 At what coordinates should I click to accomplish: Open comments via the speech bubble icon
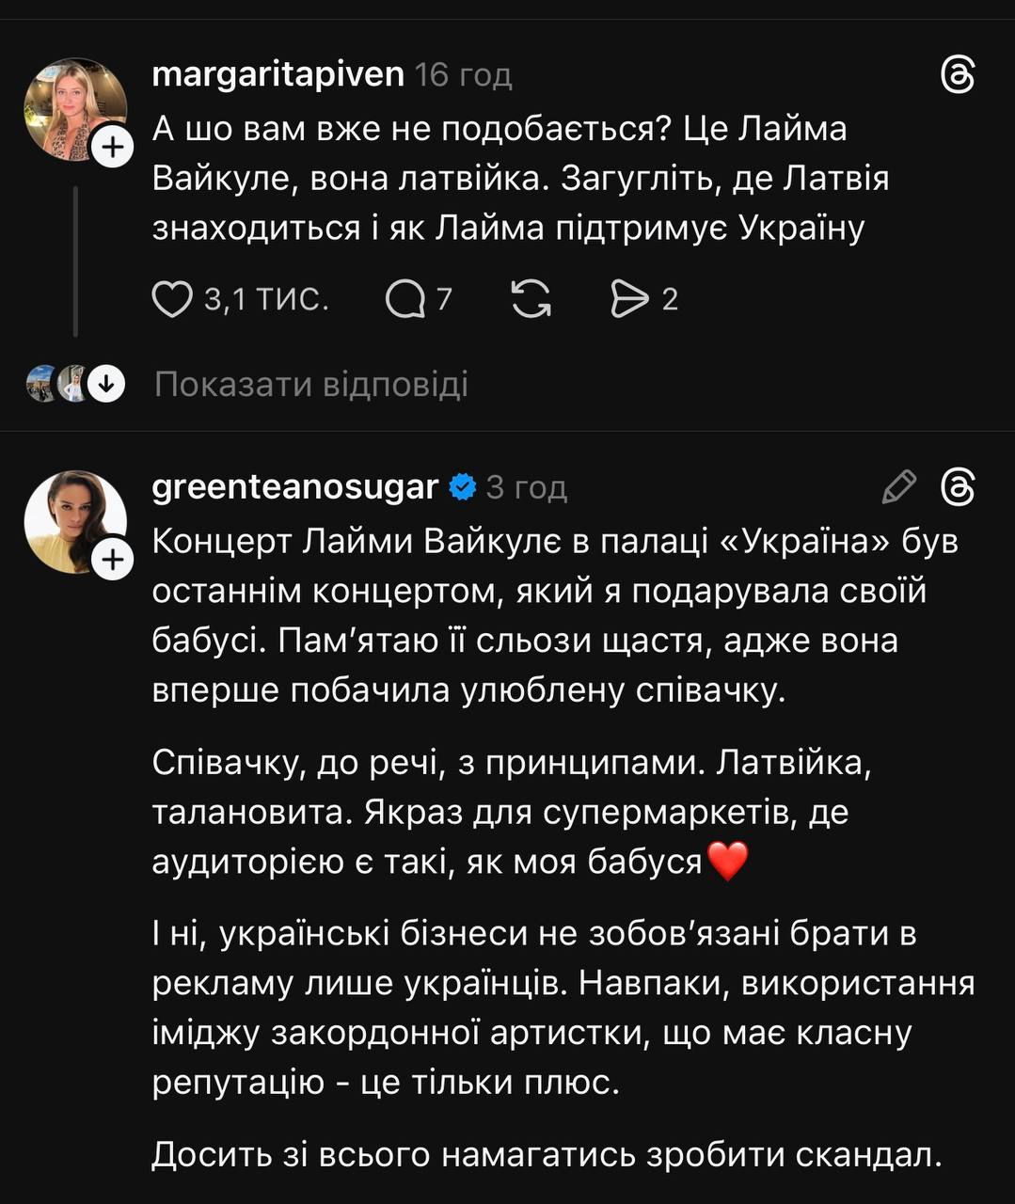(405, 300)
